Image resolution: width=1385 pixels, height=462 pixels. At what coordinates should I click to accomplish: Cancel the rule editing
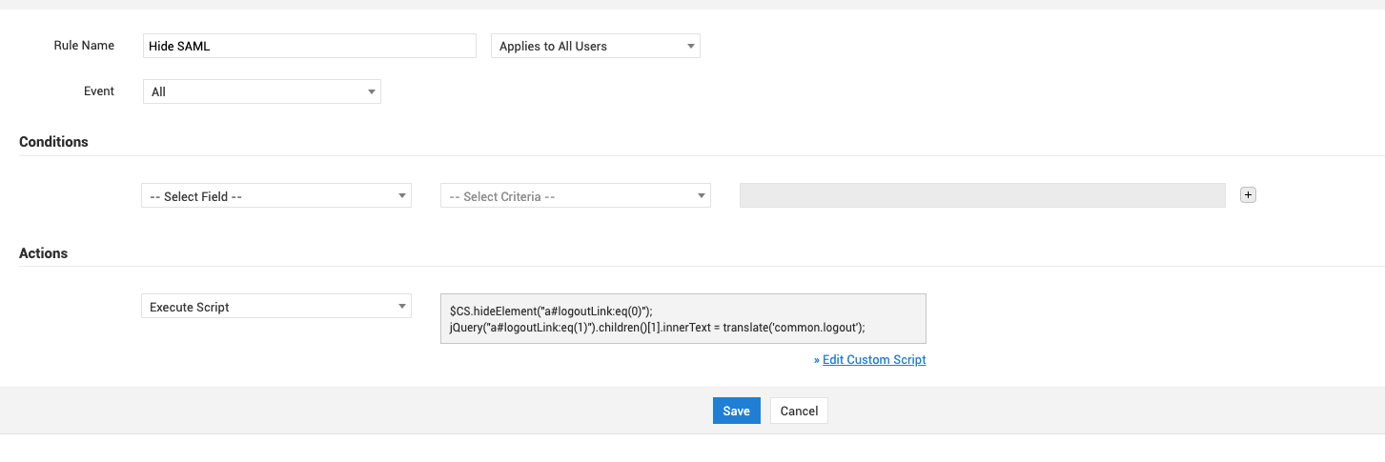point(799,411)
